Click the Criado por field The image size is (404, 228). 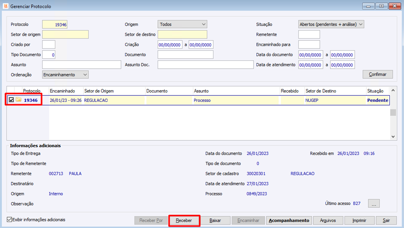coord(49,44)
